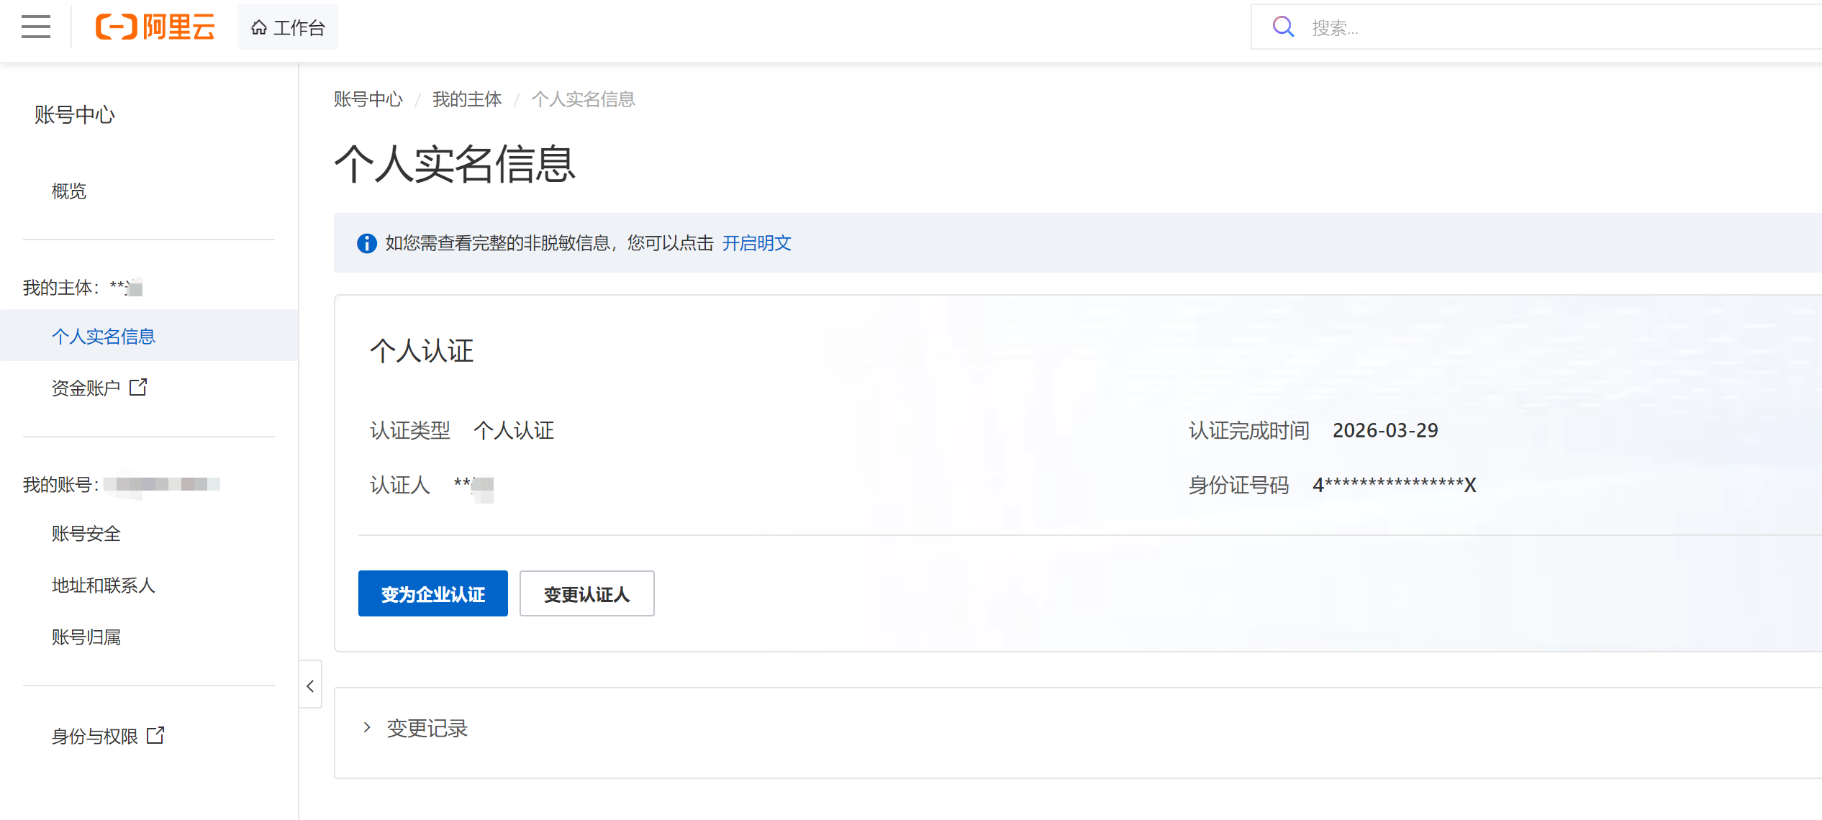Click the external link icon beside 资金账户

tap(138, 388)
